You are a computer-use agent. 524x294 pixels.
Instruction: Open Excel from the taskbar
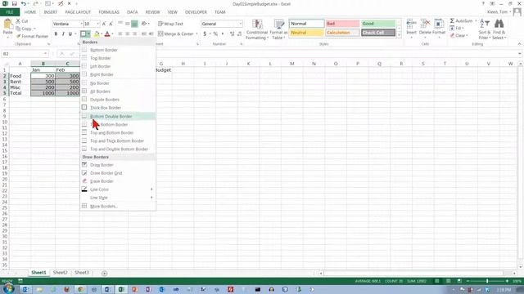point(121,289)
